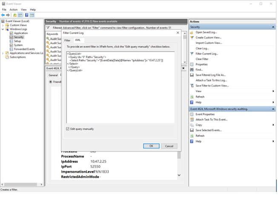The image size is (278, 197).
Task: Select Security log in the tree
Action: coord(19,37)
